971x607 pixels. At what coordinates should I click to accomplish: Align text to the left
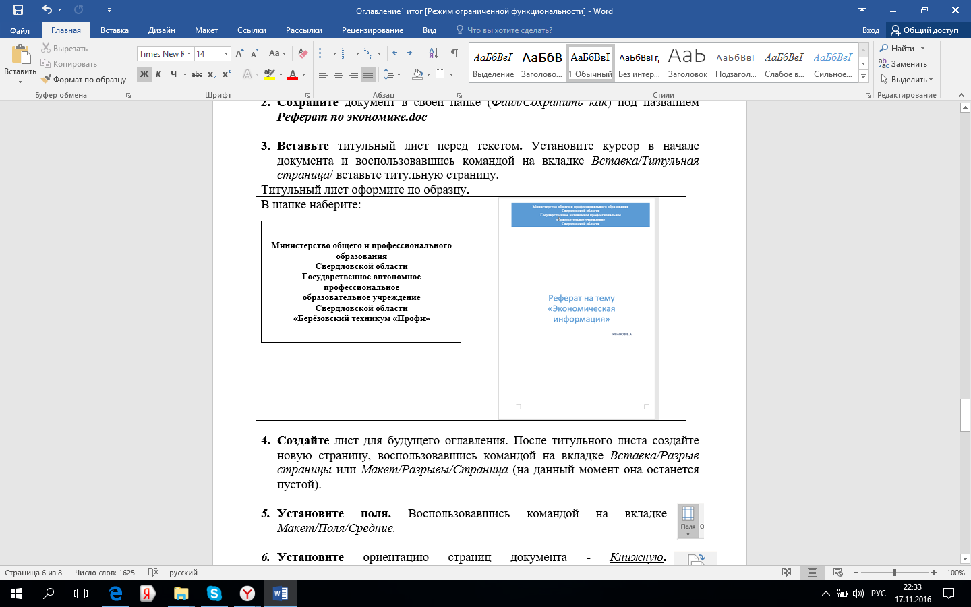(324, 74)
